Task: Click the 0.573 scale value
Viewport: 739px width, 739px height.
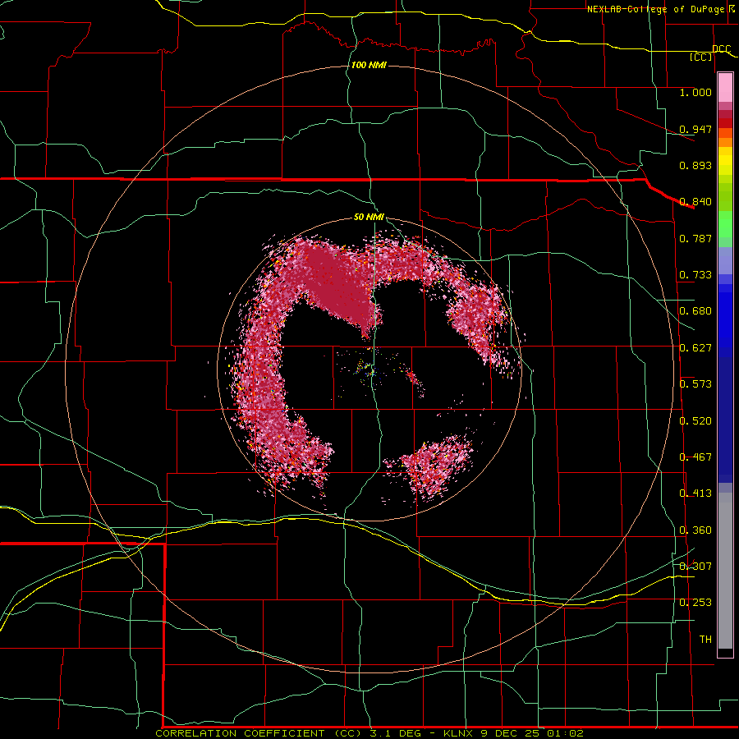Action: [x=695, y=384]
